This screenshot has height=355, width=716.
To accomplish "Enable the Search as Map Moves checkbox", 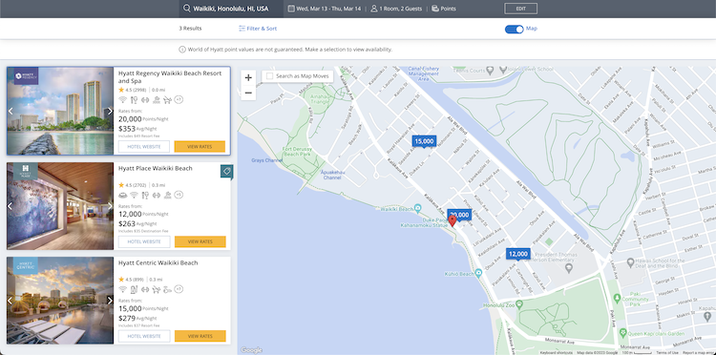I will (x=270, y=76).
